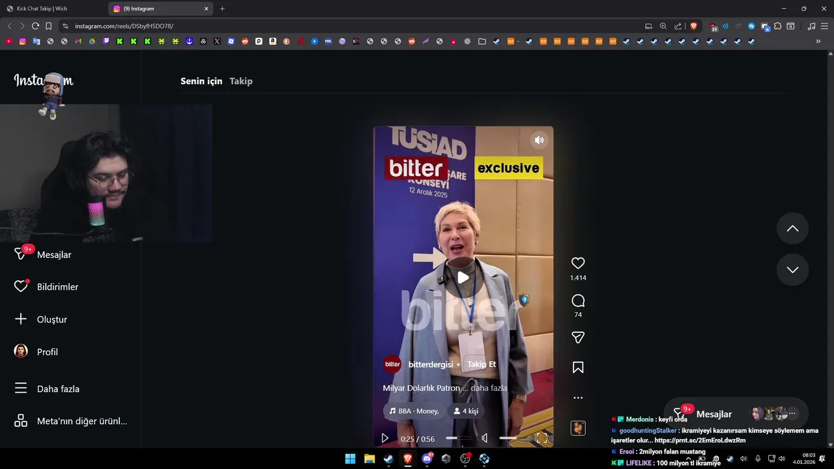
Task: Open the browser media control music note
Action: click(811, 26)
